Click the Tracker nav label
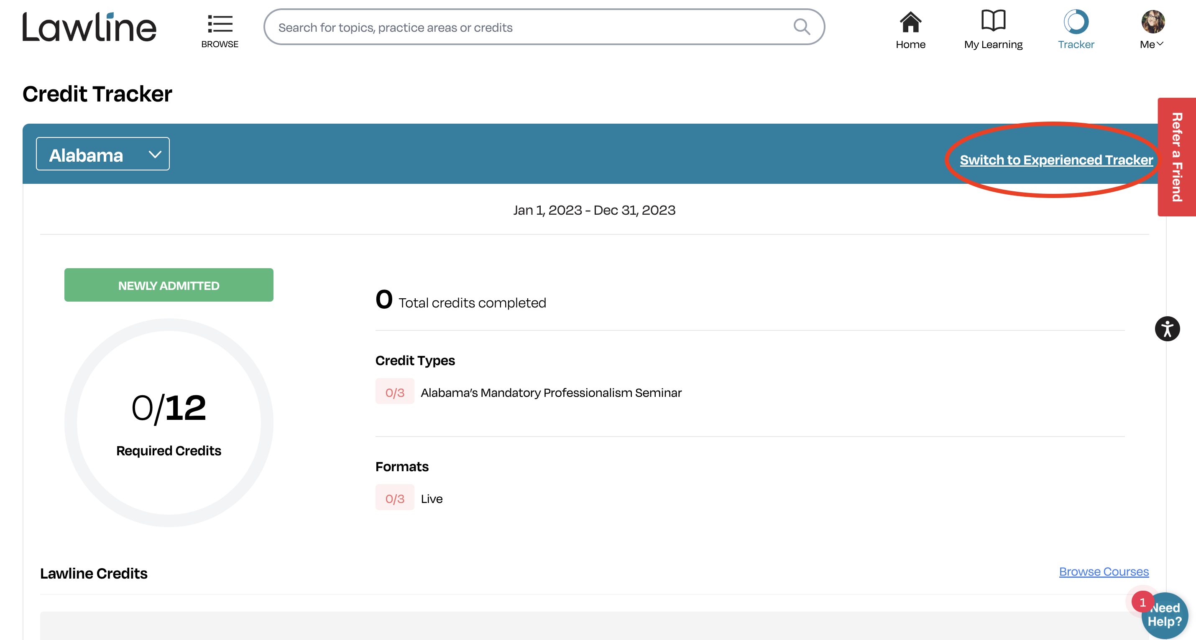The width and height of the screenshot is (1196, 640). coord(1076,45)
